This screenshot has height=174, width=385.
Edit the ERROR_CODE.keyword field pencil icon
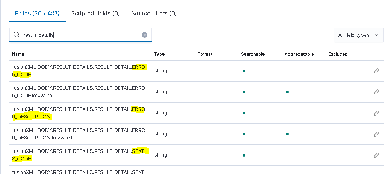click(376, 92)
